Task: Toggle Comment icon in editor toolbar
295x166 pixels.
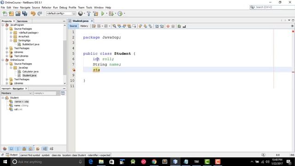Action: [179, 26]
